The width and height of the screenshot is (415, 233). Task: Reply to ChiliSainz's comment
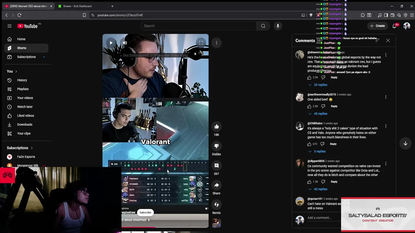333,144
